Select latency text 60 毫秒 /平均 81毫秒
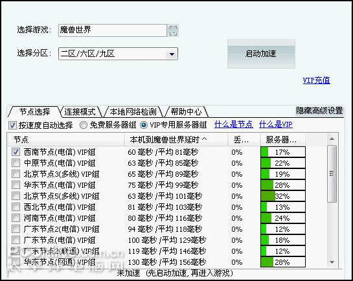Image resolution: width=353 pixels, height=281 pixels. [x=163, y=152]
